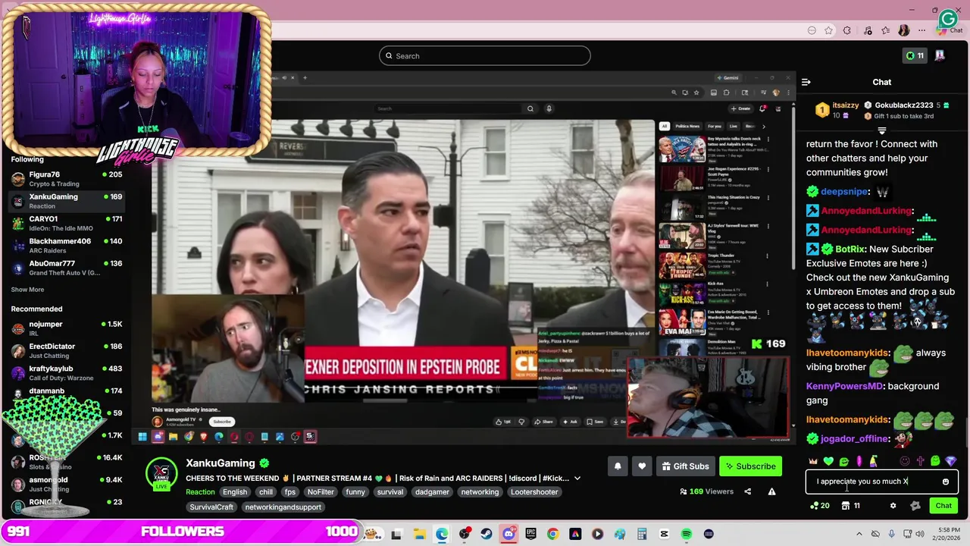Expand Following list with Show More

tap(27, 290)
